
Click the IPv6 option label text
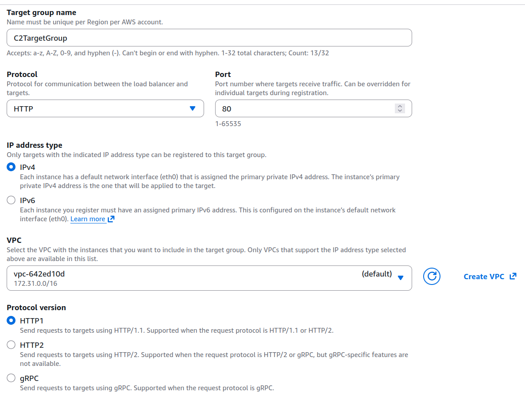coord(27,200)
